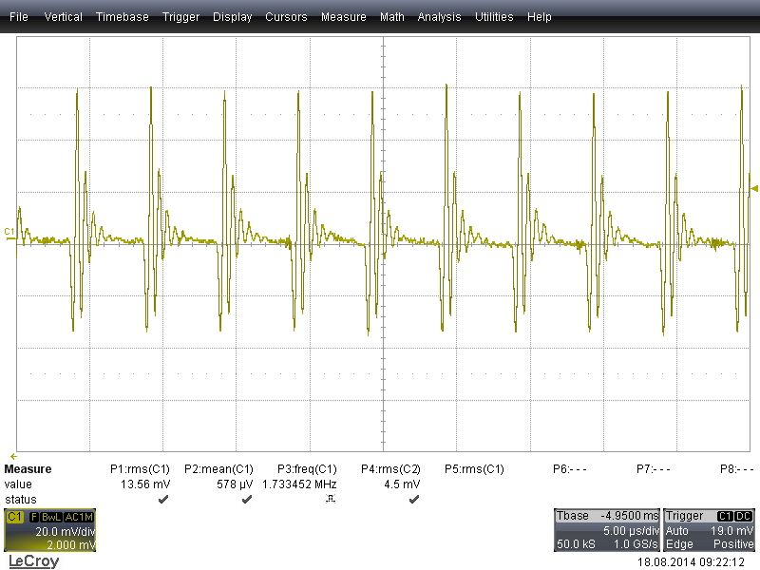Click the 20.0 mV/div vertical scale
This screenshot has height=570, width=760.
click(65, 532)
